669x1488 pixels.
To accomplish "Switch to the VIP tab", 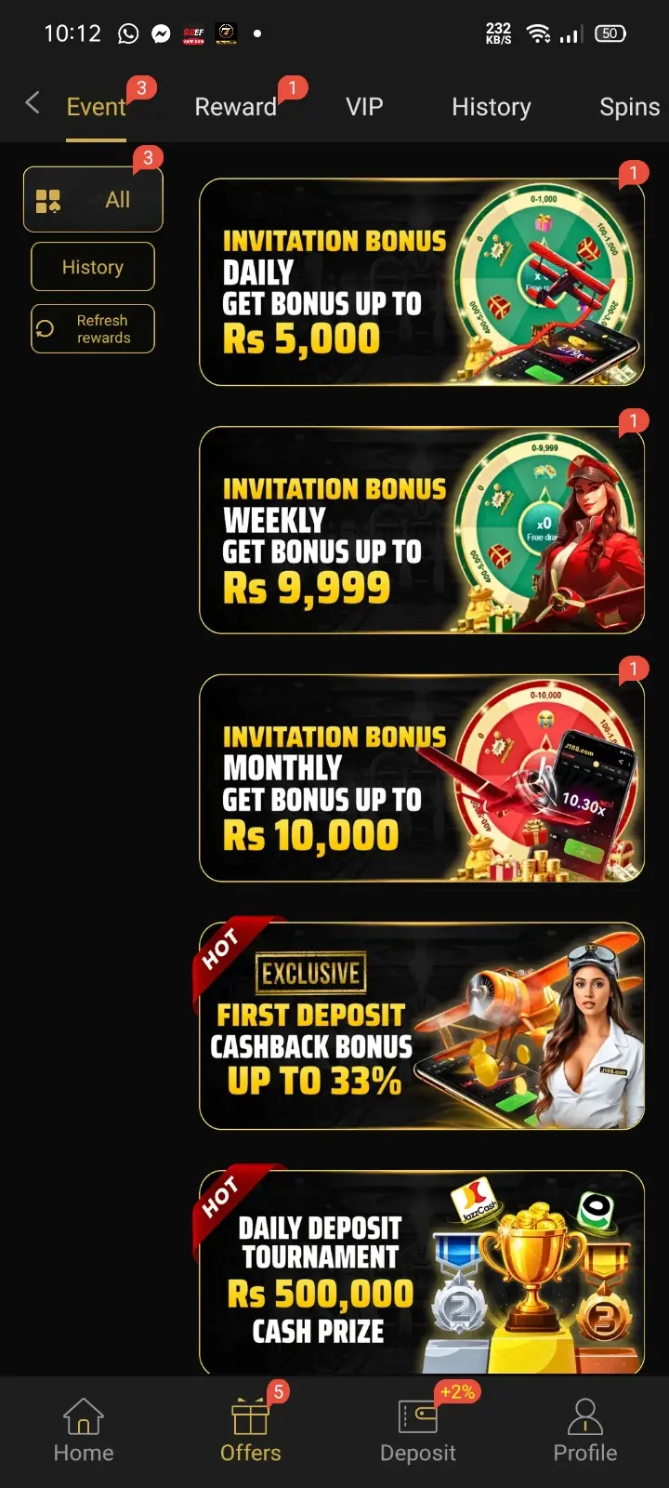I will [364, 107].
